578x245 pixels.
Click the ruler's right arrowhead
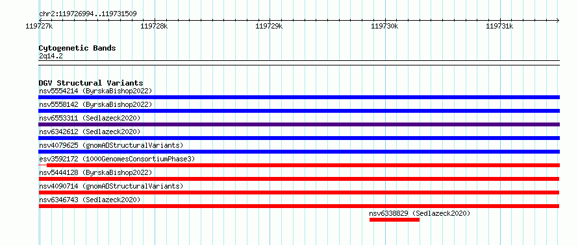[x=558, y=20]
